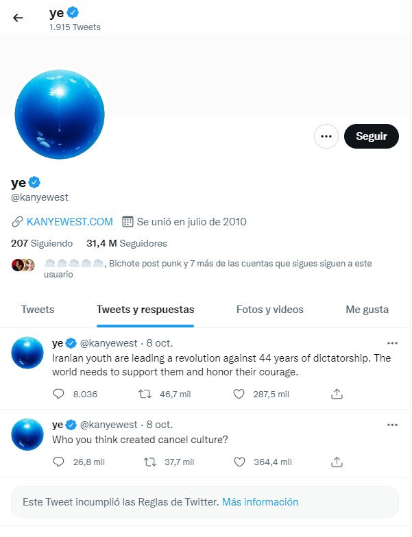Open the KANYEWEST.COM link

point(70,222)
